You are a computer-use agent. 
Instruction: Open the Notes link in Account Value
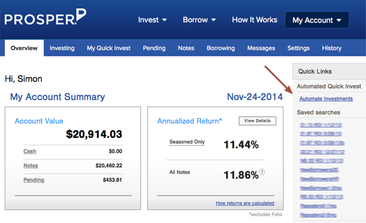30,165
